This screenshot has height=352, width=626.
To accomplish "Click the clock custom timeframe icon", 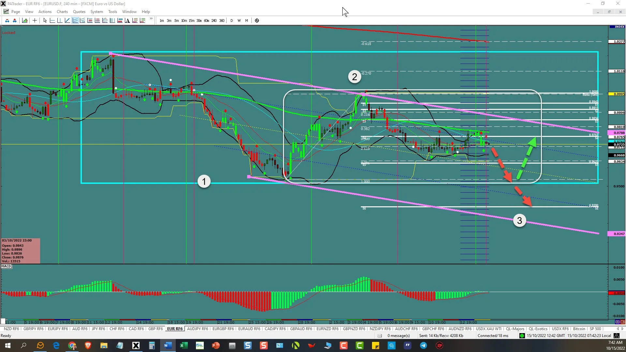I will [x=257, y=21].
